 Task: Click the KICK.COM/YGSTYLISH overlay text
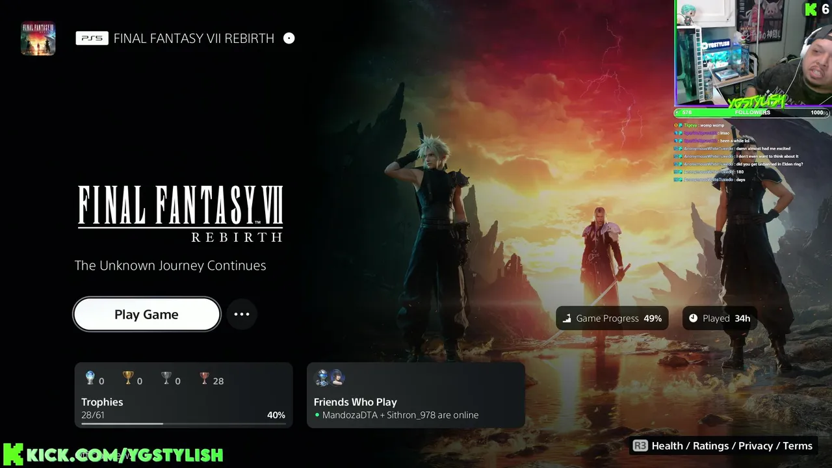[125, 455]
